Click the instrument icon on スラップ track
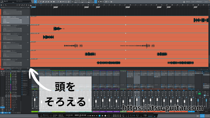Viewport: 210px width, 118px height. 28,51
